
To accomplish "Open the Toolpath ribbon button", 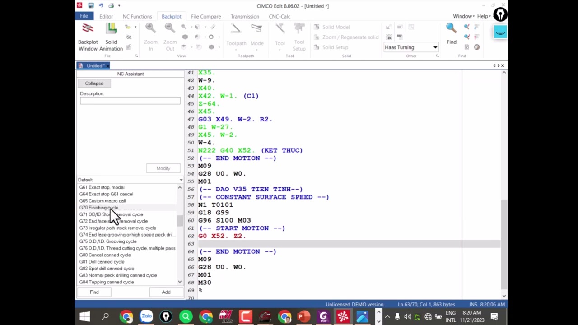I will (x=236, y=36).
